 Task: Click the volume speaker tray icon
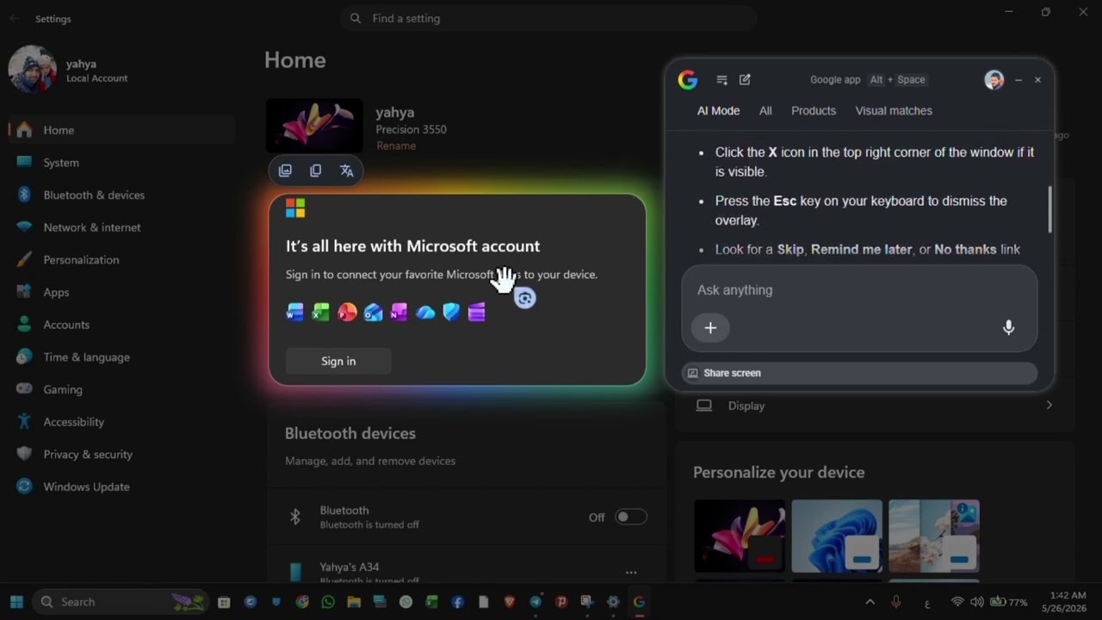point(977,602)
